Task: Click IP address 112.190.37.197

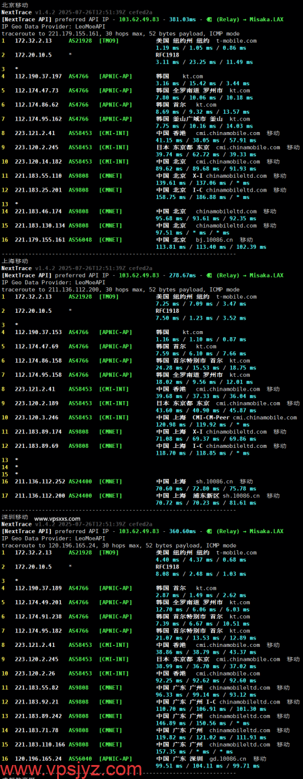Action: (38, 76)
